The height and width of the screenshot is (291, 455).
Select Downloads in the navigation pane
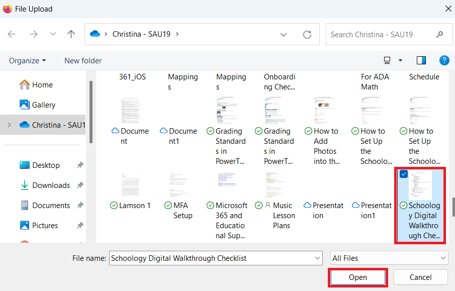click(51, 185)
